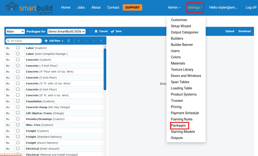Viewport: 258px width, 156px height.
Task: Select the Permits/Drawings (Custom) row
Action: 54,119
